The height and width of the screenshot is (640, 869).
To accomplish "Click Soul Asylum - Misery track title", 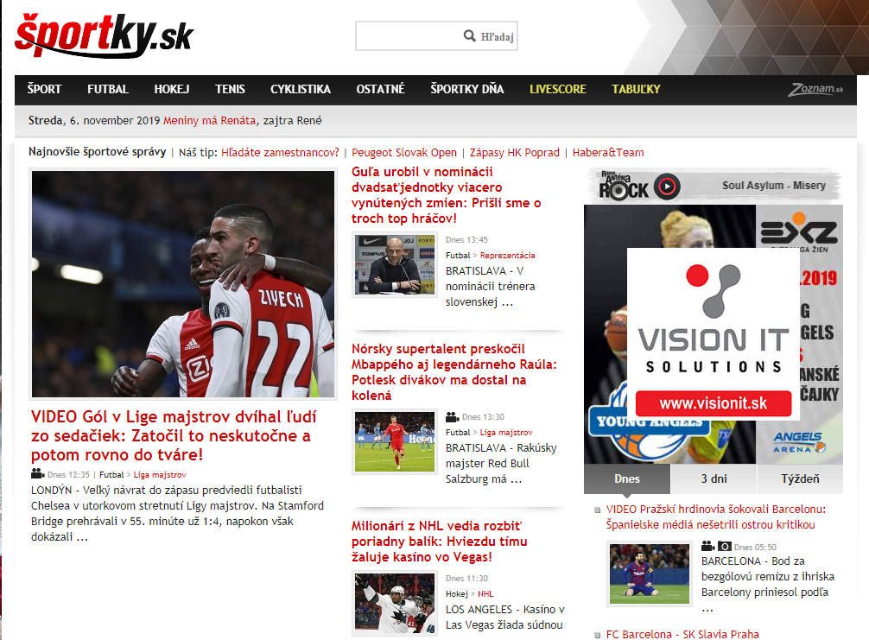I will (774, 186).
